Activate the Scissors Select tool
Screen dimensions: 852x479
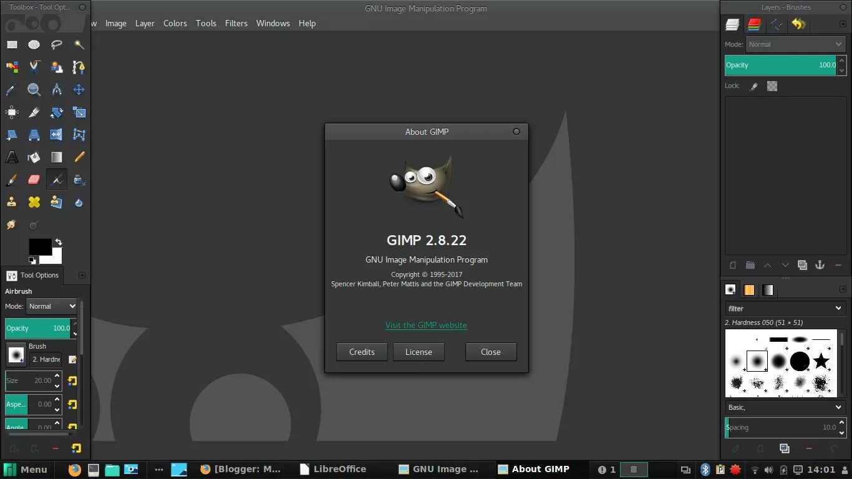[34, 67]
